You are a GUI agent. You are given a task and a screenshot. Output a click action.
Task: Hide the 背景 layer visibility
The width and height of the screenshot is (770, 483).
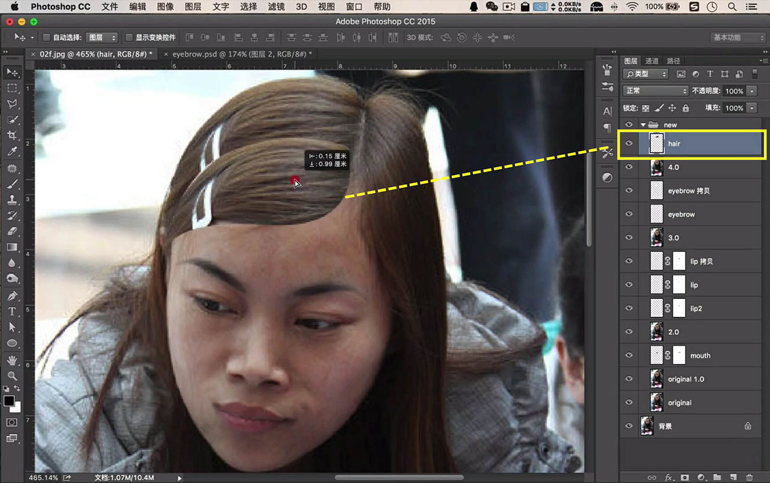(x=629, y=426)
